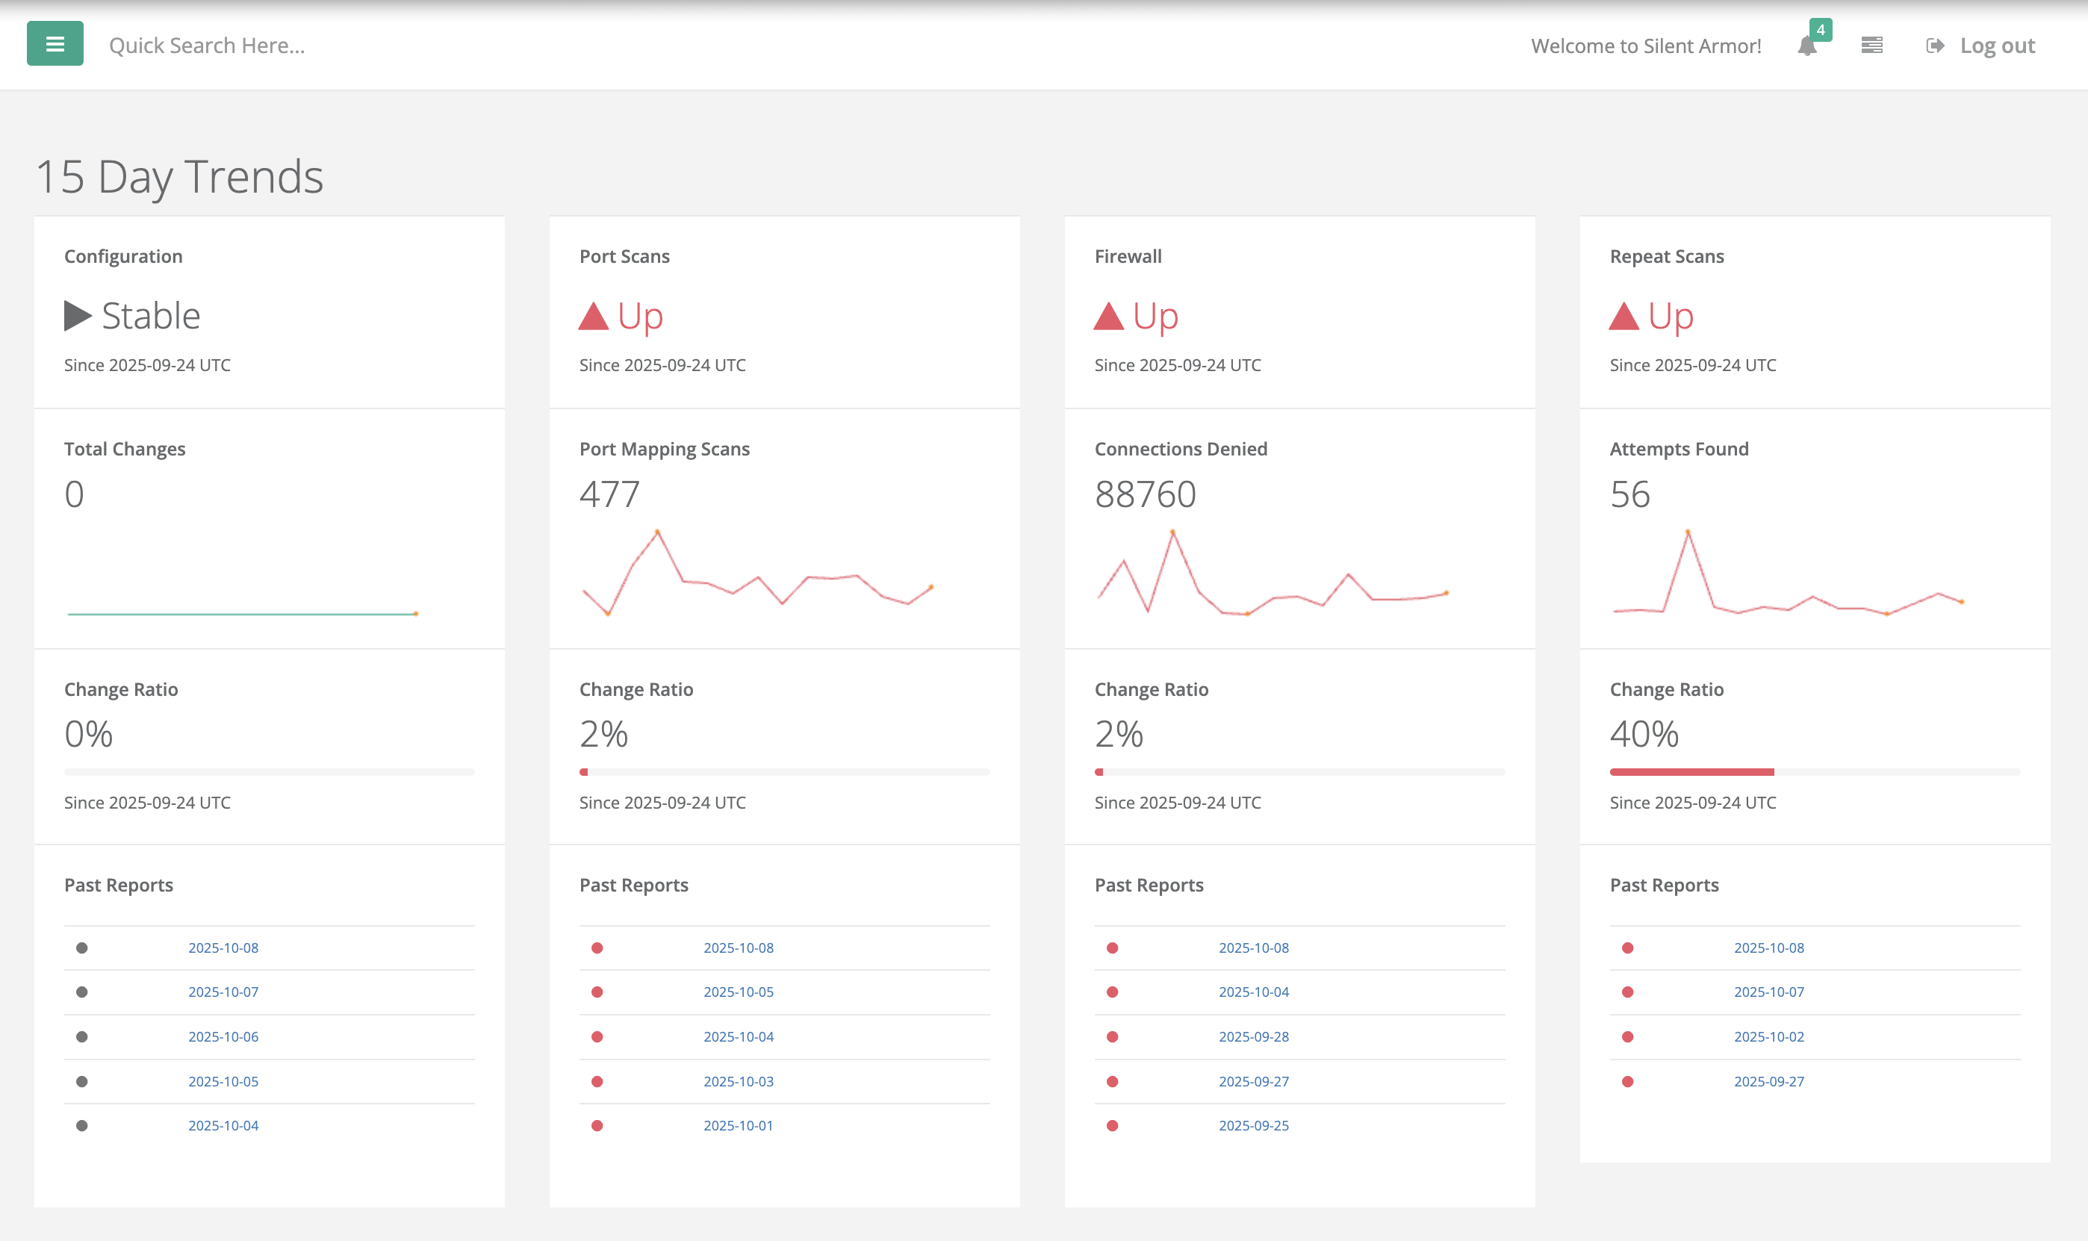Open Port Scans report 2025-10-03
Viewport: 2088px width, 1241px height.
coord(739,1081)
